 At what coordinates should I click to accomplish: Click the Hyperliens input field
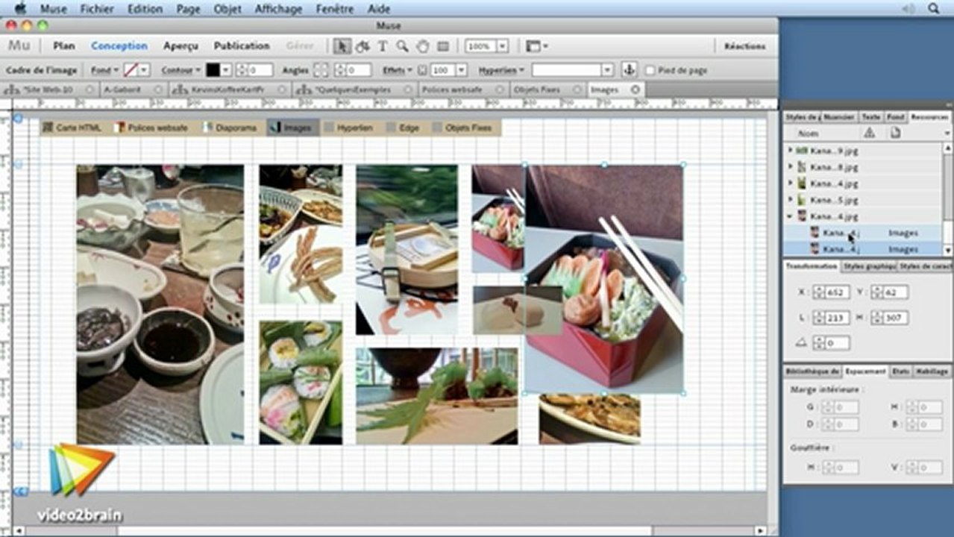click(567, 70)
